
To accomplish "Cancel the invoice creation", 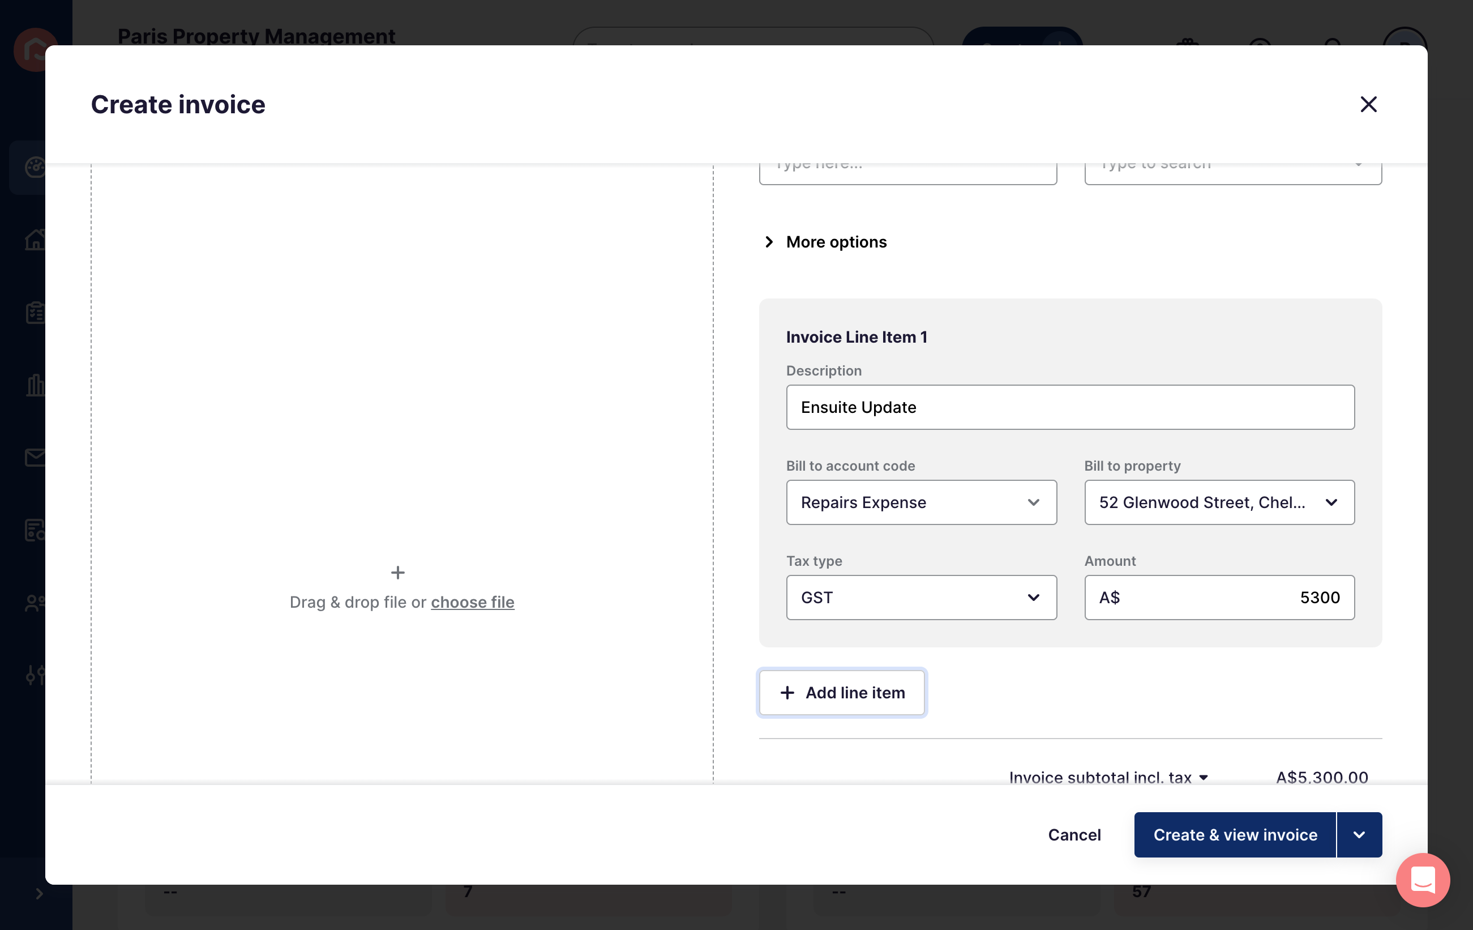I will 1074,834.
